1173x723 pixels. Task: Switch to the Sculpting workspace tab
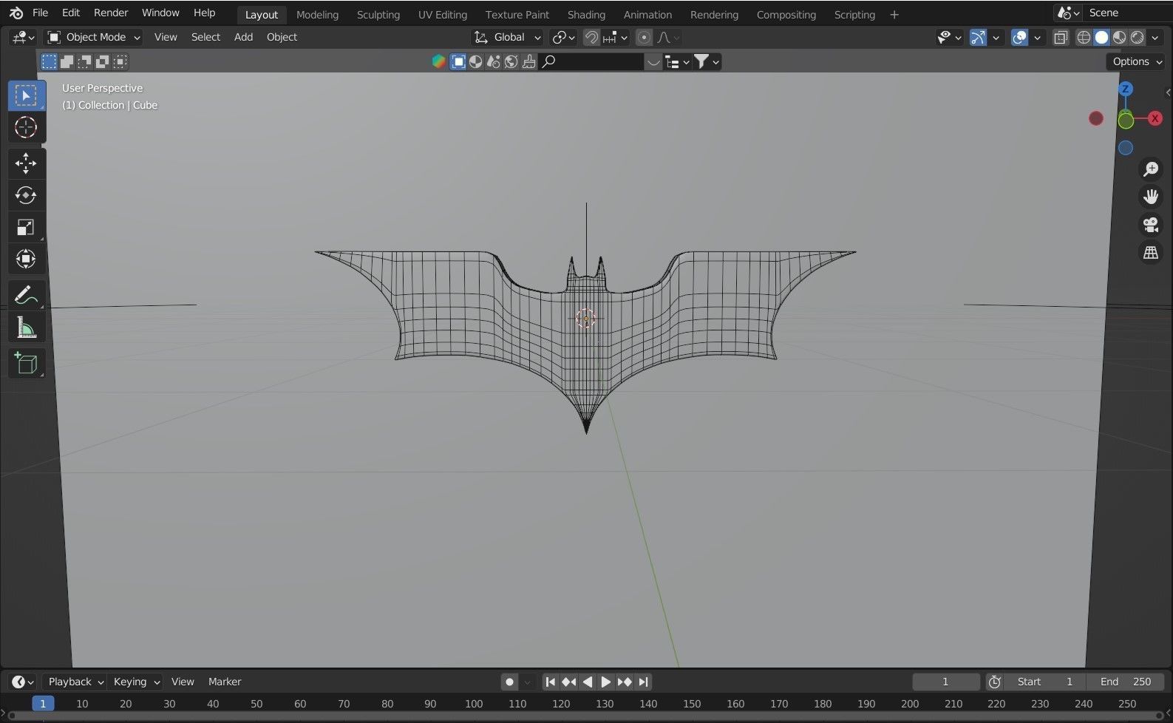[x=378, y=15]
